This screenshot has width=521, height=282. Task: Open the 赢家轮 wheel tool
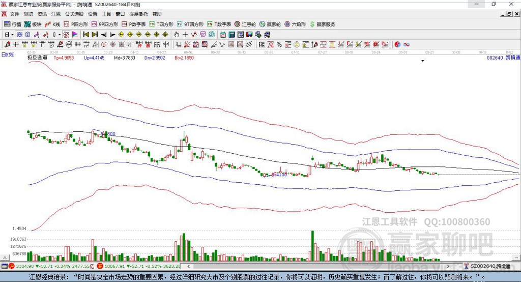(270, 24)
